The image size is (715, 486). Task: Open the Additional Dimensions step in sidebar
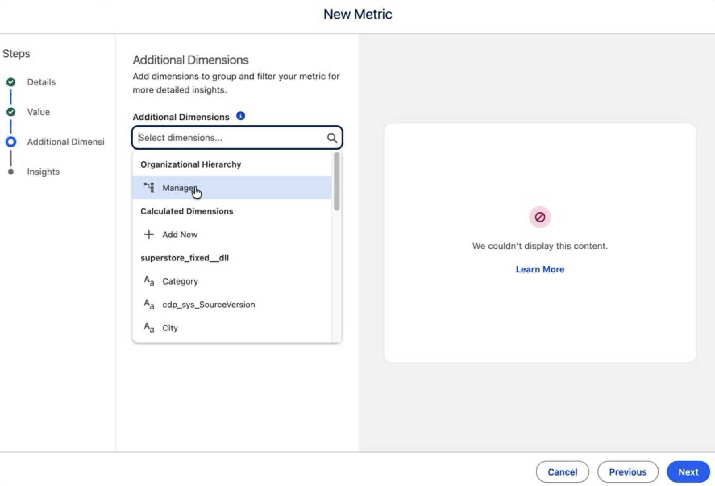pos(66,142)
